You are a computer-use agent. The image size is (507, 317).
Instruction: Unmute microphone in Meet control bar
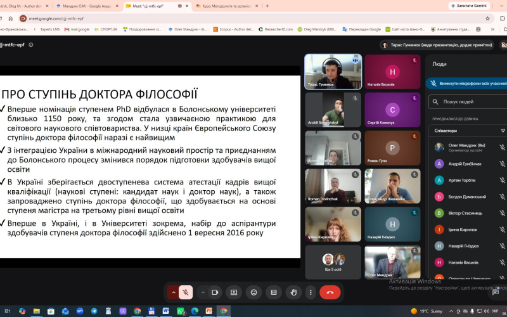[x=186, y=292]
